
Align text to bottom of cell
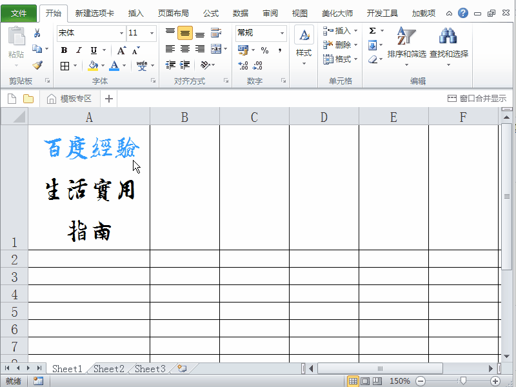pos(200,34)
